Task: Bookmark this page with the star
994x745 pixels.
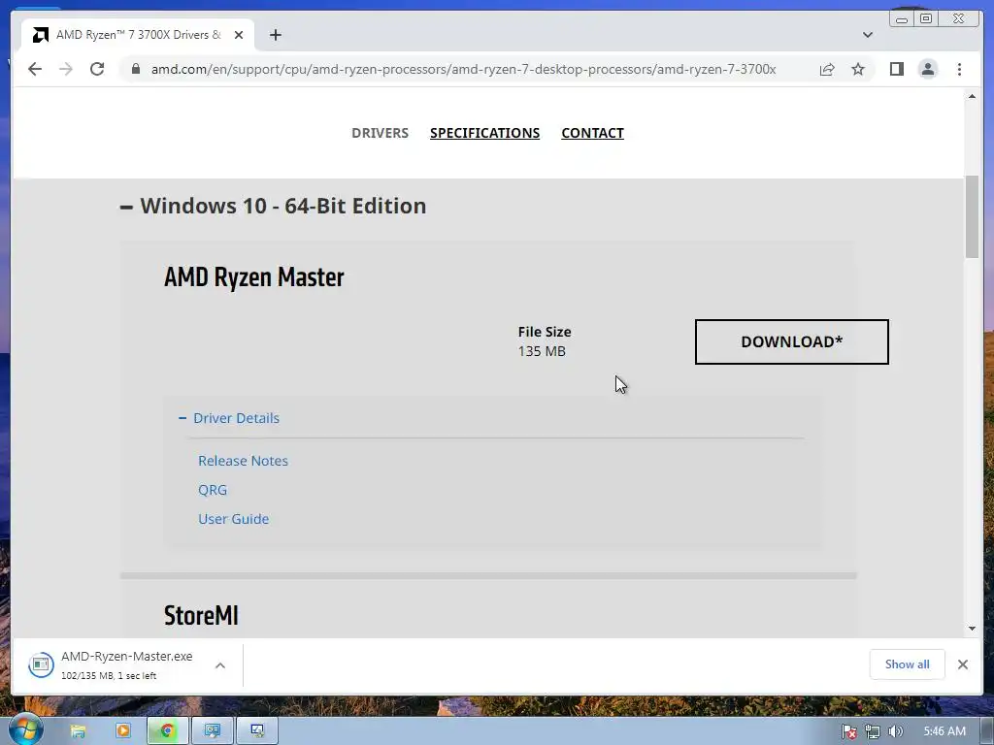Action: tap(858, 69)
